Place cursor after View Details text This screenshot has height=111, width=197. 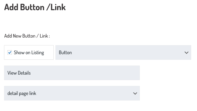click(31, 73)
